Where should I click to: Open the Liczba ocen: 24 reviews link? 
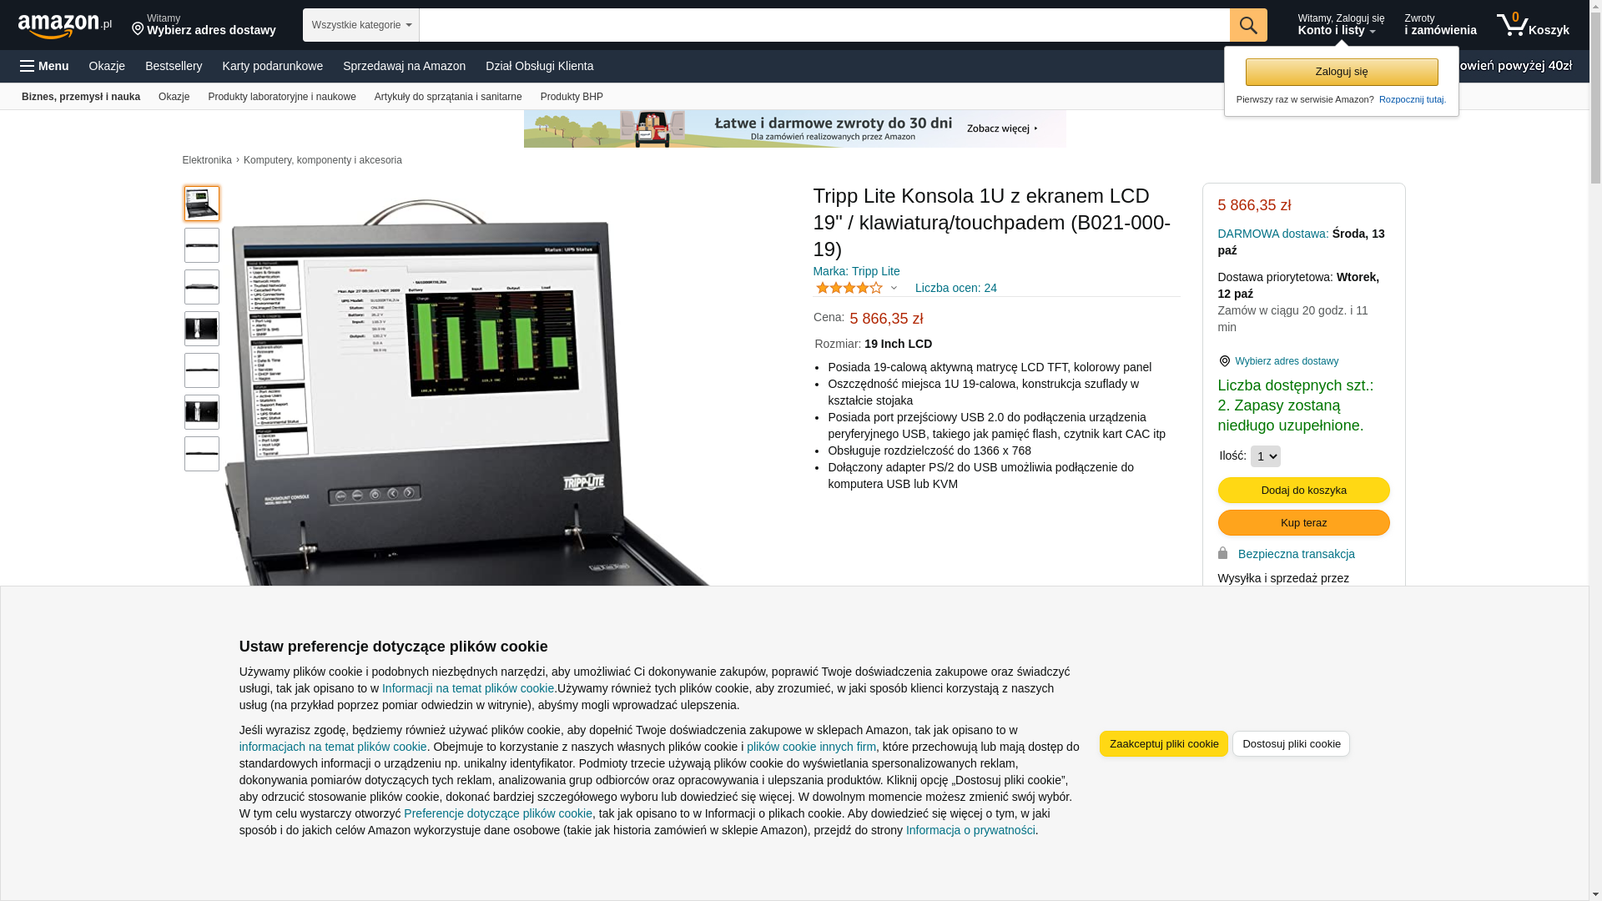pos(955,288)
